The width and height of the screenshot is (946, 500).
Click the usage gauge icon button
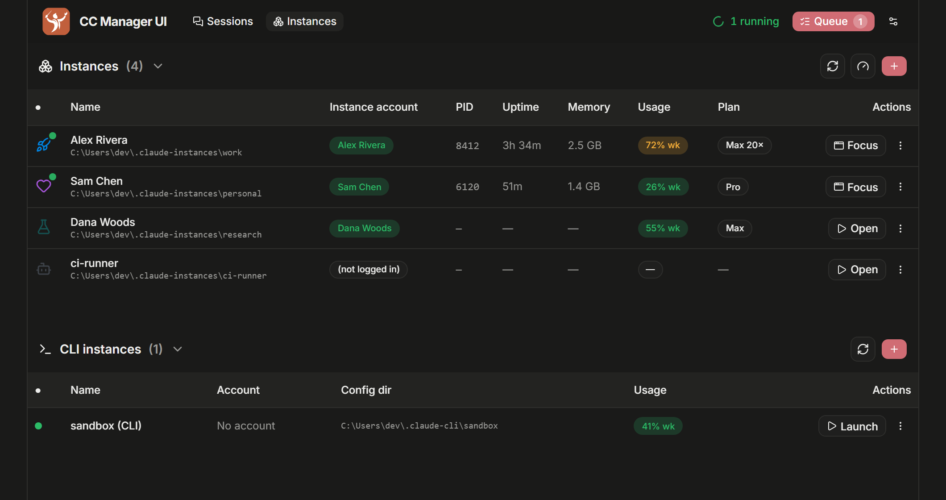click(863, 66)
